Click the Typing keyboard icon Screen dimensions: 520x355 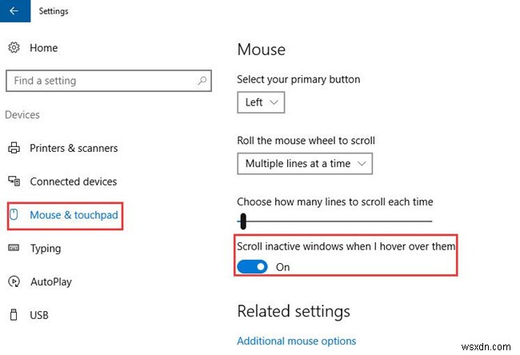14,249
